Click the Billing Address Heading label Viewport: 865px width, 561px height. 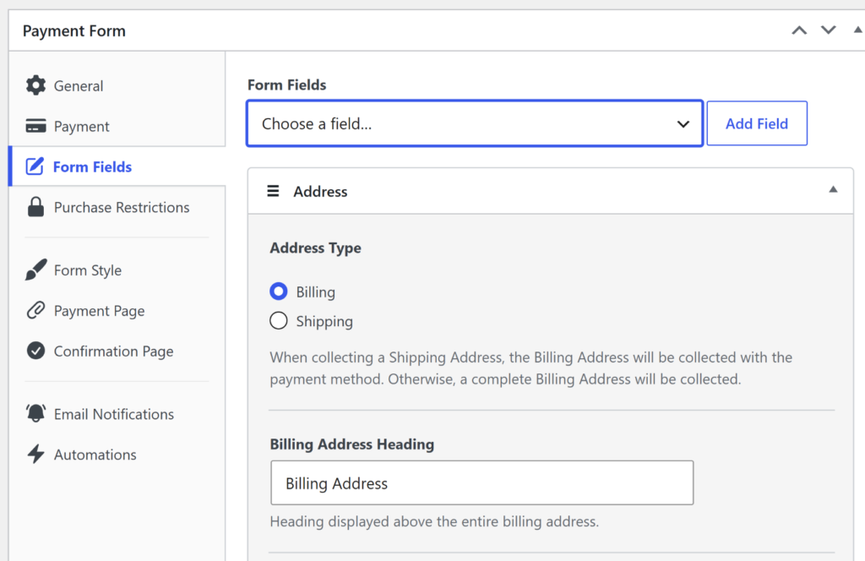pos(352,444)
